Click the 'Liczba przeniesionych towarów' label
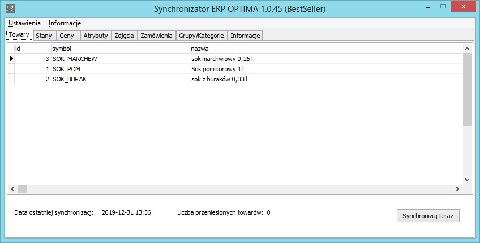The height and width of the screenshot is (243, 480). [x=220, y=212]
